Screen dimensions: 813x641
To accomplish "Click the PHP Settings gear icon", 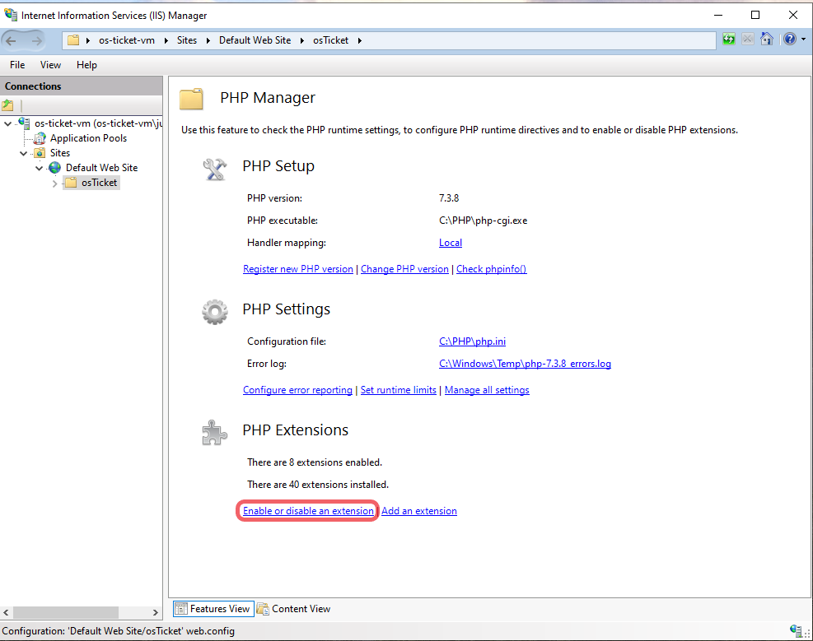I will [215, 312].
